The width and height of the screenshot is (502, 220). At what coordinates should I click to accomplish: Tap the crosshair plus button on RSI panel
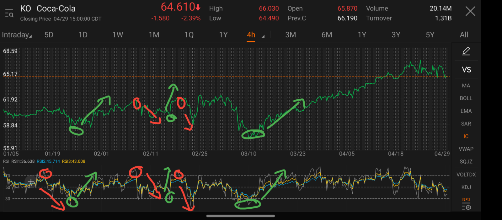[x=31, y=182]
